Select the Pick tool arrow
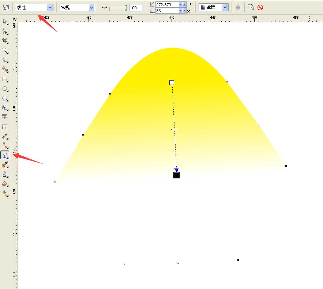Viewport: 323px width, 289px height. click(5, 22)
